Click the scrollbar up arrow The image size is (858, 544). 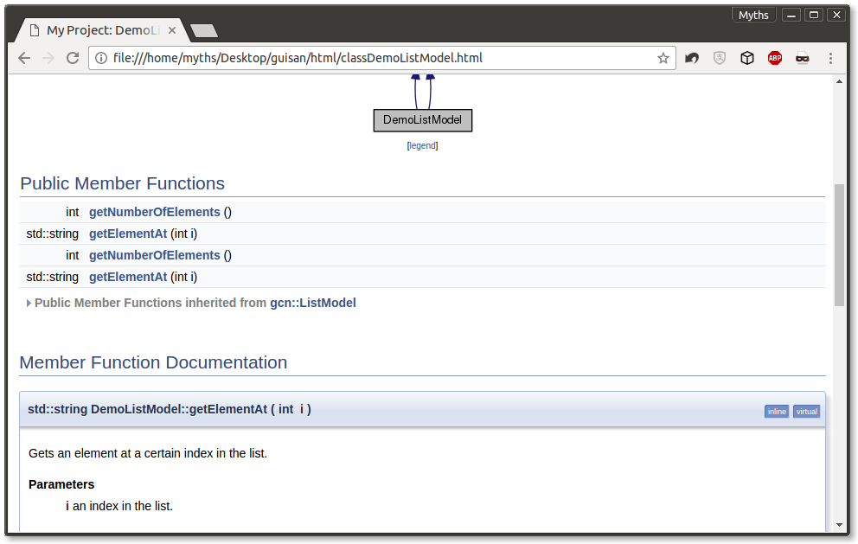point(839,81)
